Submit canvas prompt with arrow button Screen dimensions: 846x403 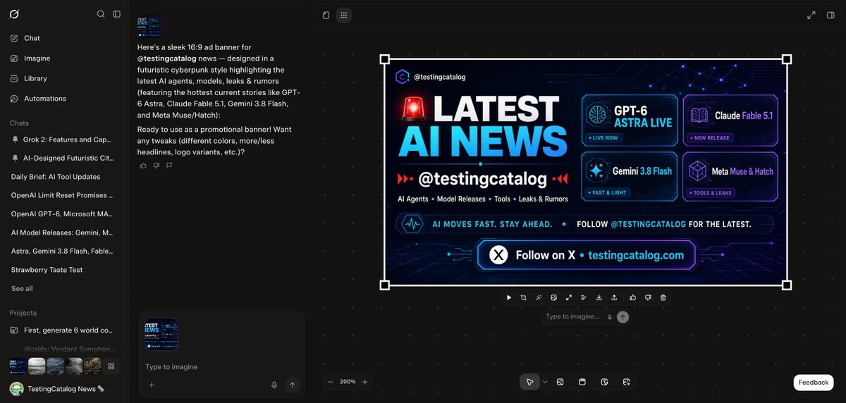[x=623, y=317]
